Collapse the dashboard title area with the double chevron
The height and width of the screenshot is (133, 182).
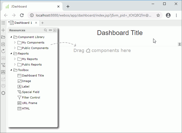click(x=179, y=44)
